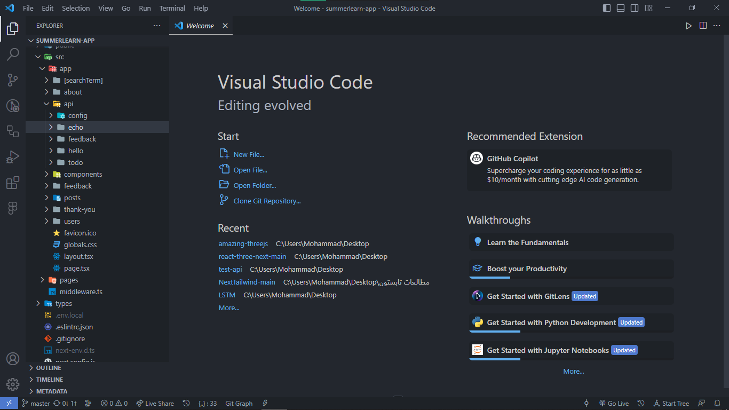The image size is (729, 410).
Task: Expand the config folder
Action: click(x=98, y=115)
